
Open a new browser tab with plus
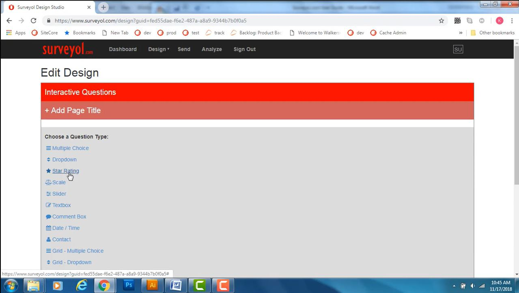pos(103,7)
